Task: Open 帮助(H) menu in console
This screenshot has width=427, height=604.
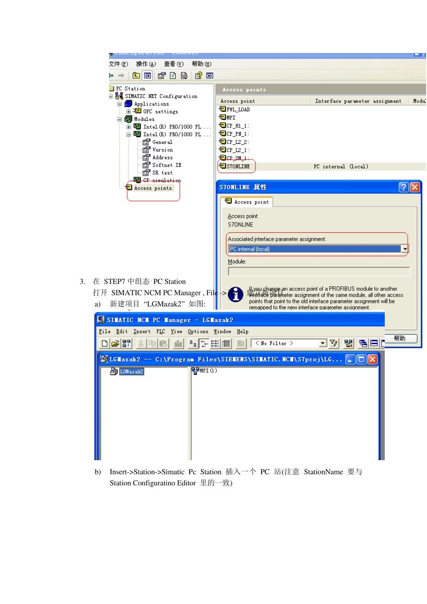Action: pos(202,64)
